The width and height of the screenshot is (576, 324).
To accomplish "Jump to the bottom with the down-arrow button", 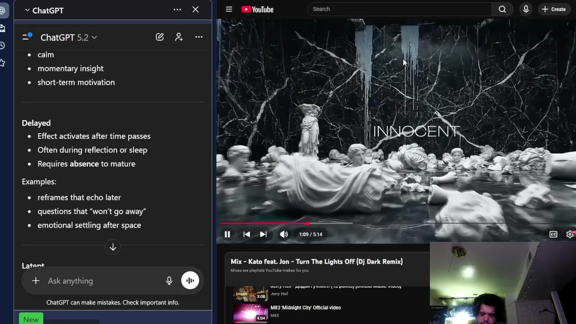I will tap(113, 247).
